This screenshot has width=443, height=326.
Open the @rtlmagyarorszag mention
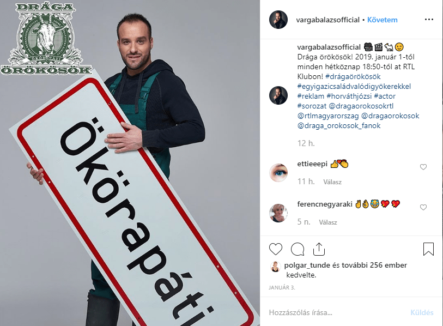[x=328, y=116]
